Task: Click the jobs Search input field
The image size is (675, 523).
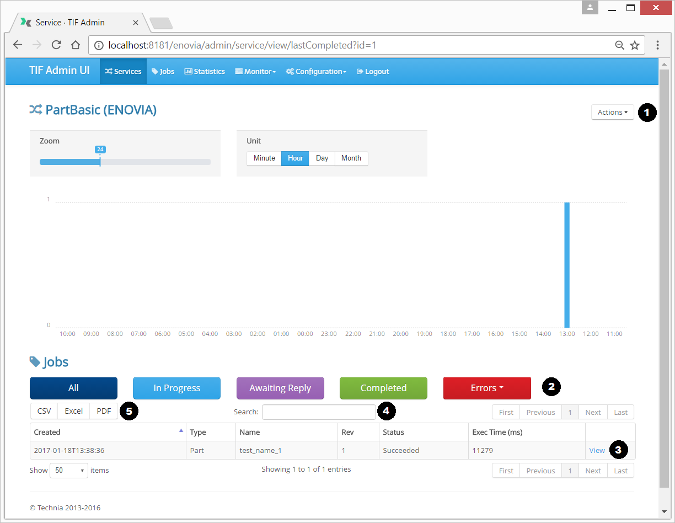Action: tap(319, 412)
